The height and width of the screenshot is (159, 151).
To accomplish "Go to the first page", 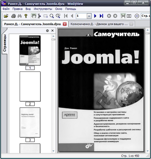I will coord(66,16).
